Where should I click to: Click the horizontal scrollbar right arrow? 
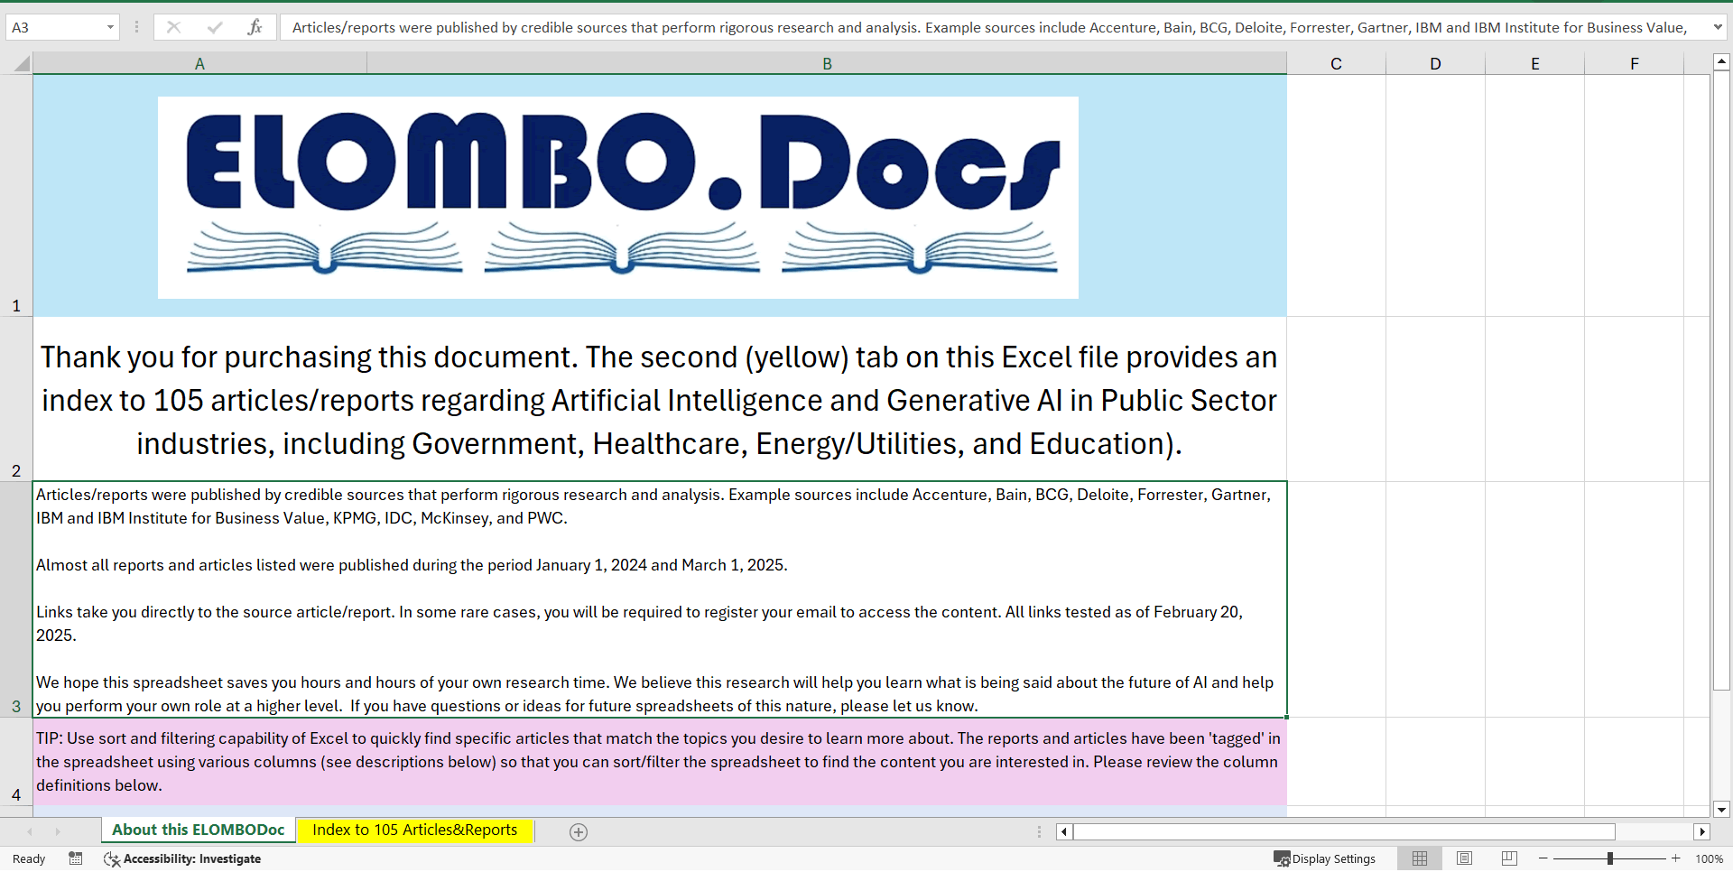[x=1702, y=831]
